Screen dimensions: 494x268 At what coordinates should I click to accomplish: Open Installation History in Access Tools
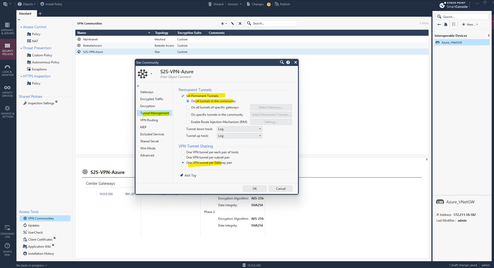pos(41,254)
